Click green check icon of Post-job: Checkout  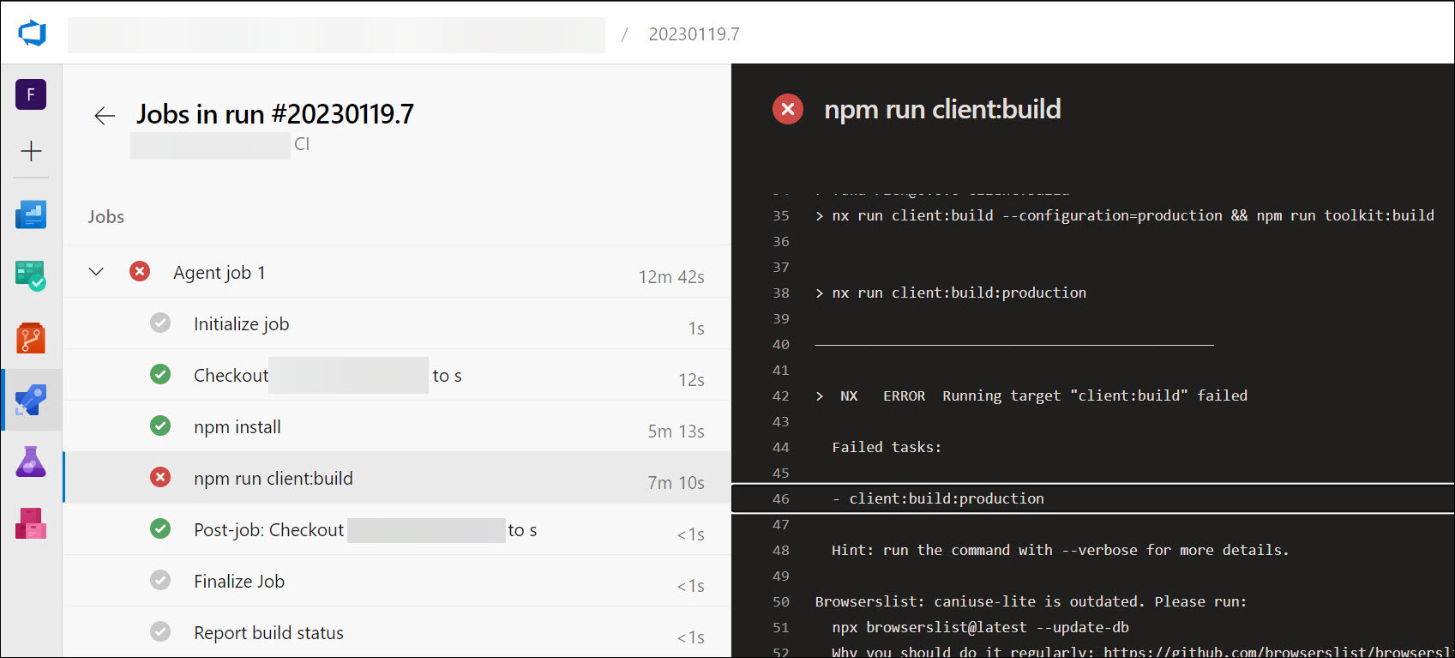click(160, 528)
